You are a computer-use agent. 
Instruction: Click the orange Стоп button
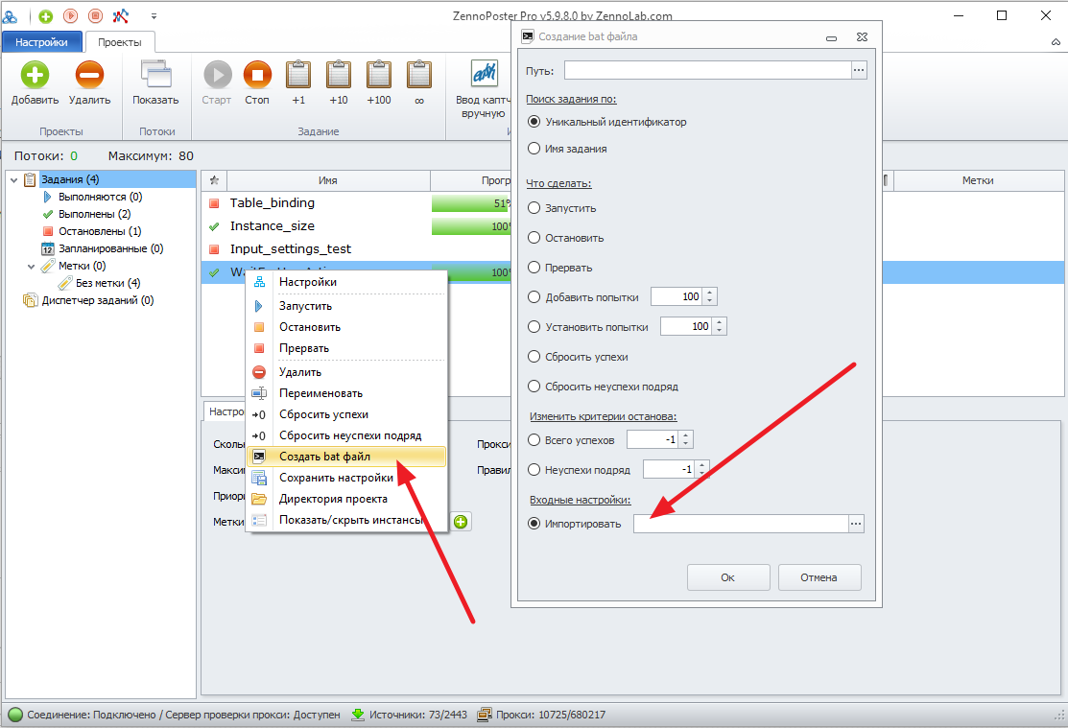coord(257,74)
